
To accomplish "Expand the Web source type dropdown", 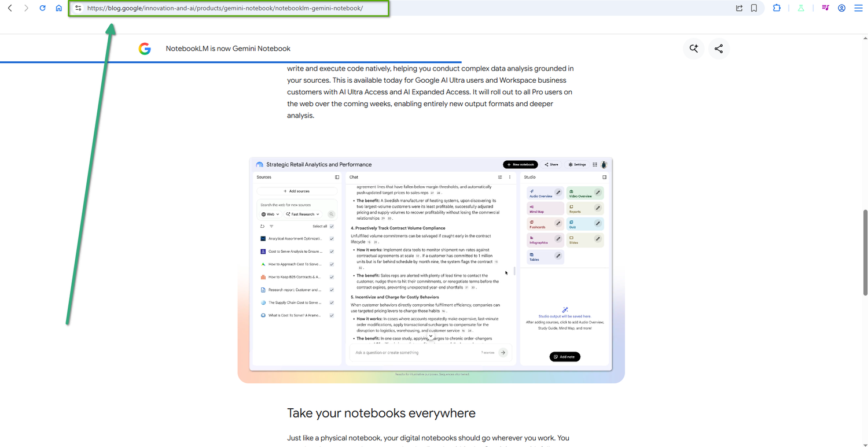I will click(x=270, y=215).
